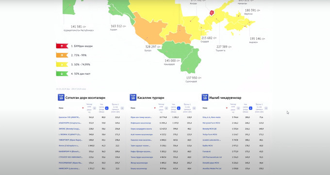
Task: Sort Ишлаб чиқарувчилар by average check sum
Action: [x=266, y=108]
